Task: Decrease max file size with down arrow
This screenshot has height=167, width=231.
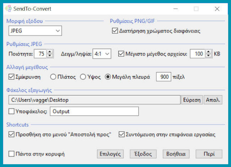Action: tap(209, 56)
